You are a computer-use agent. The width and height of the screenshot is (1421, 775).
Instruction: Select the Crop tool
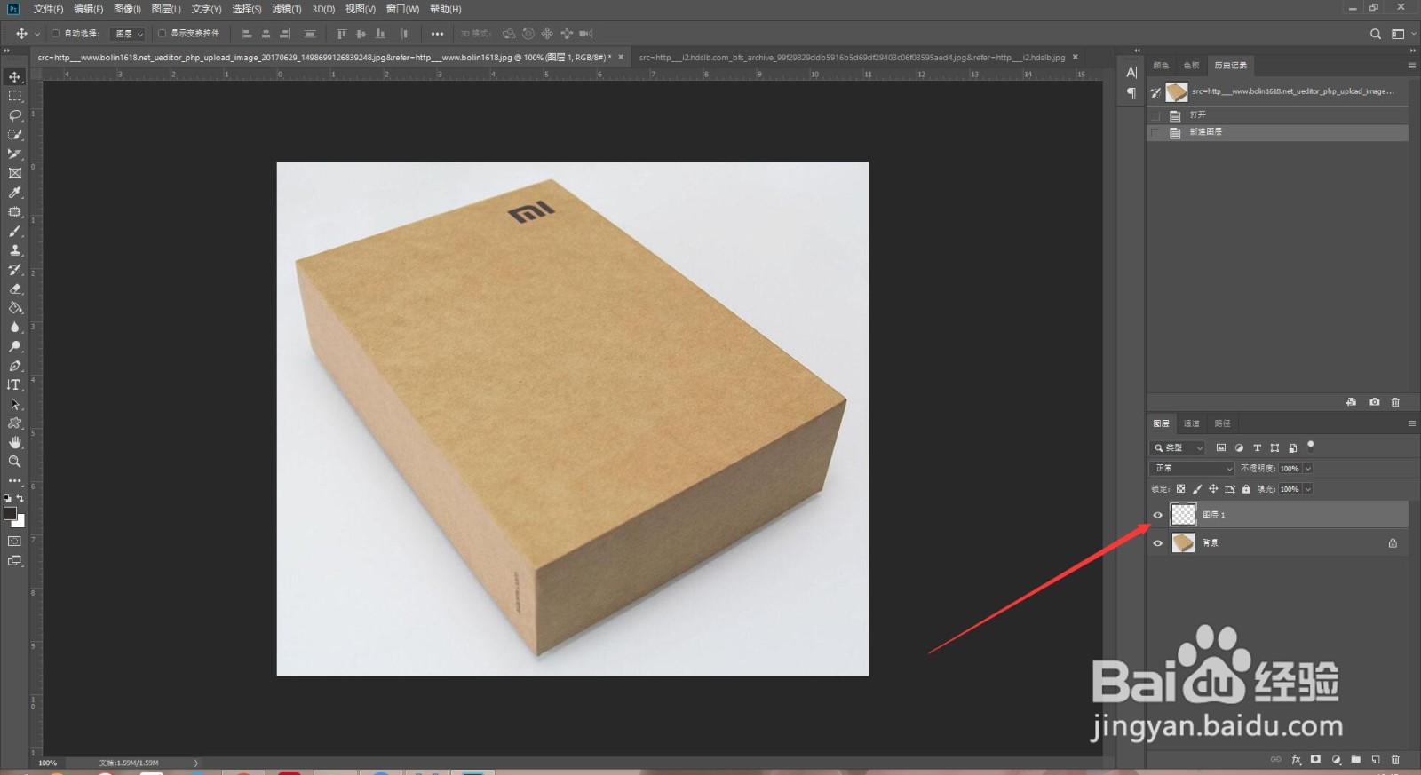(x=15, y=154)
